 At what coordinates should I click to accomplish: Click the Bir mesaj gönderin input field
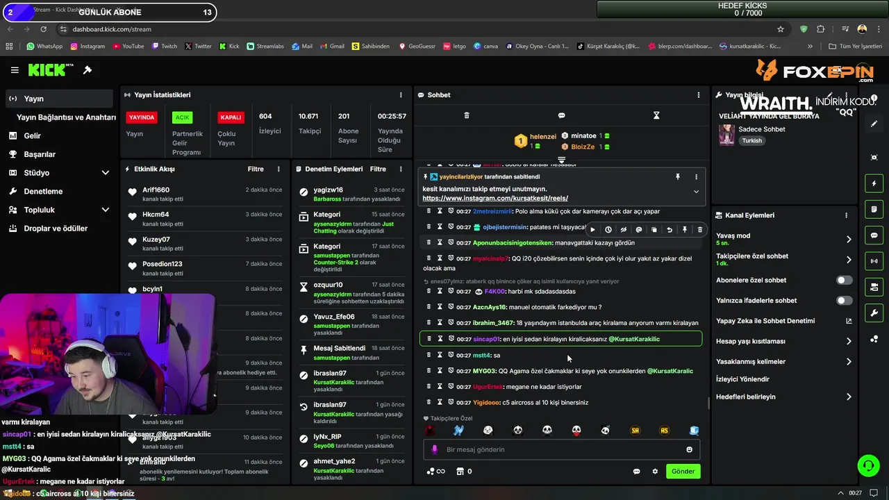pyautogui.click(x=561, y=449)
